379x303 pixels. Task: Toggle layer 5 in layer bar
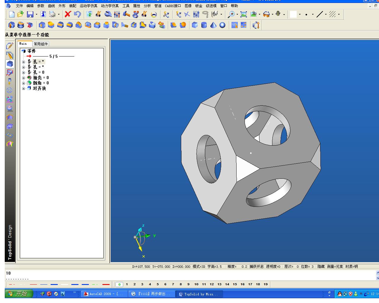point(158,284)
